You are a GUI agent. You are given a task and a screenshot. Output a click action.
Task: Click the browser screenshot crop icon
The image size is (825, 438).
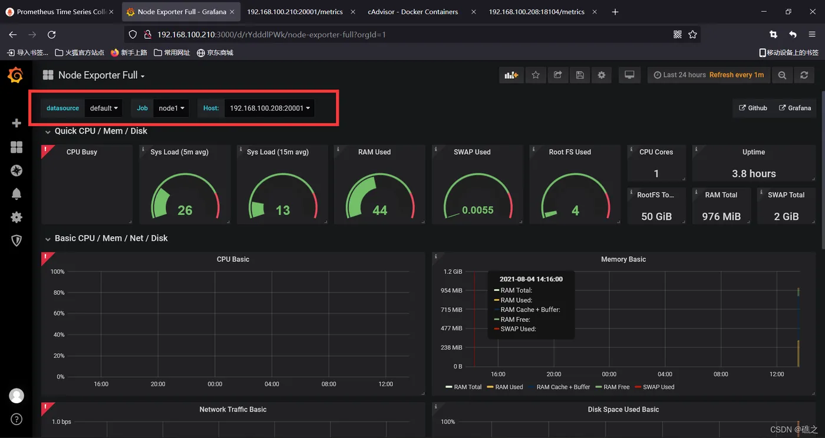[773, 35]
